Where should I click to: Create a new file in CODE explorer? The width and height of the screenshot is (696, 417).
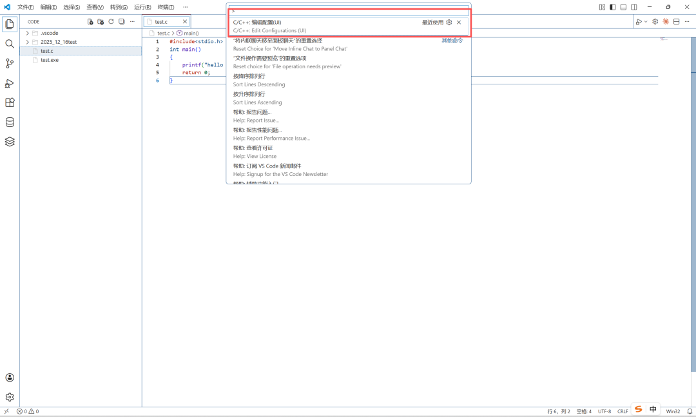90,21
